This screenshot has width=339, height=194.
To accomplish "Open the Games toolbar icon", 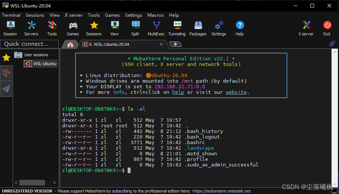I will click(73, 28).
